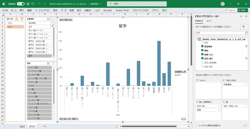Click the chart elements plus button
Screen dimensions: 250x129
pyautogui.click(x=53, y=19)
